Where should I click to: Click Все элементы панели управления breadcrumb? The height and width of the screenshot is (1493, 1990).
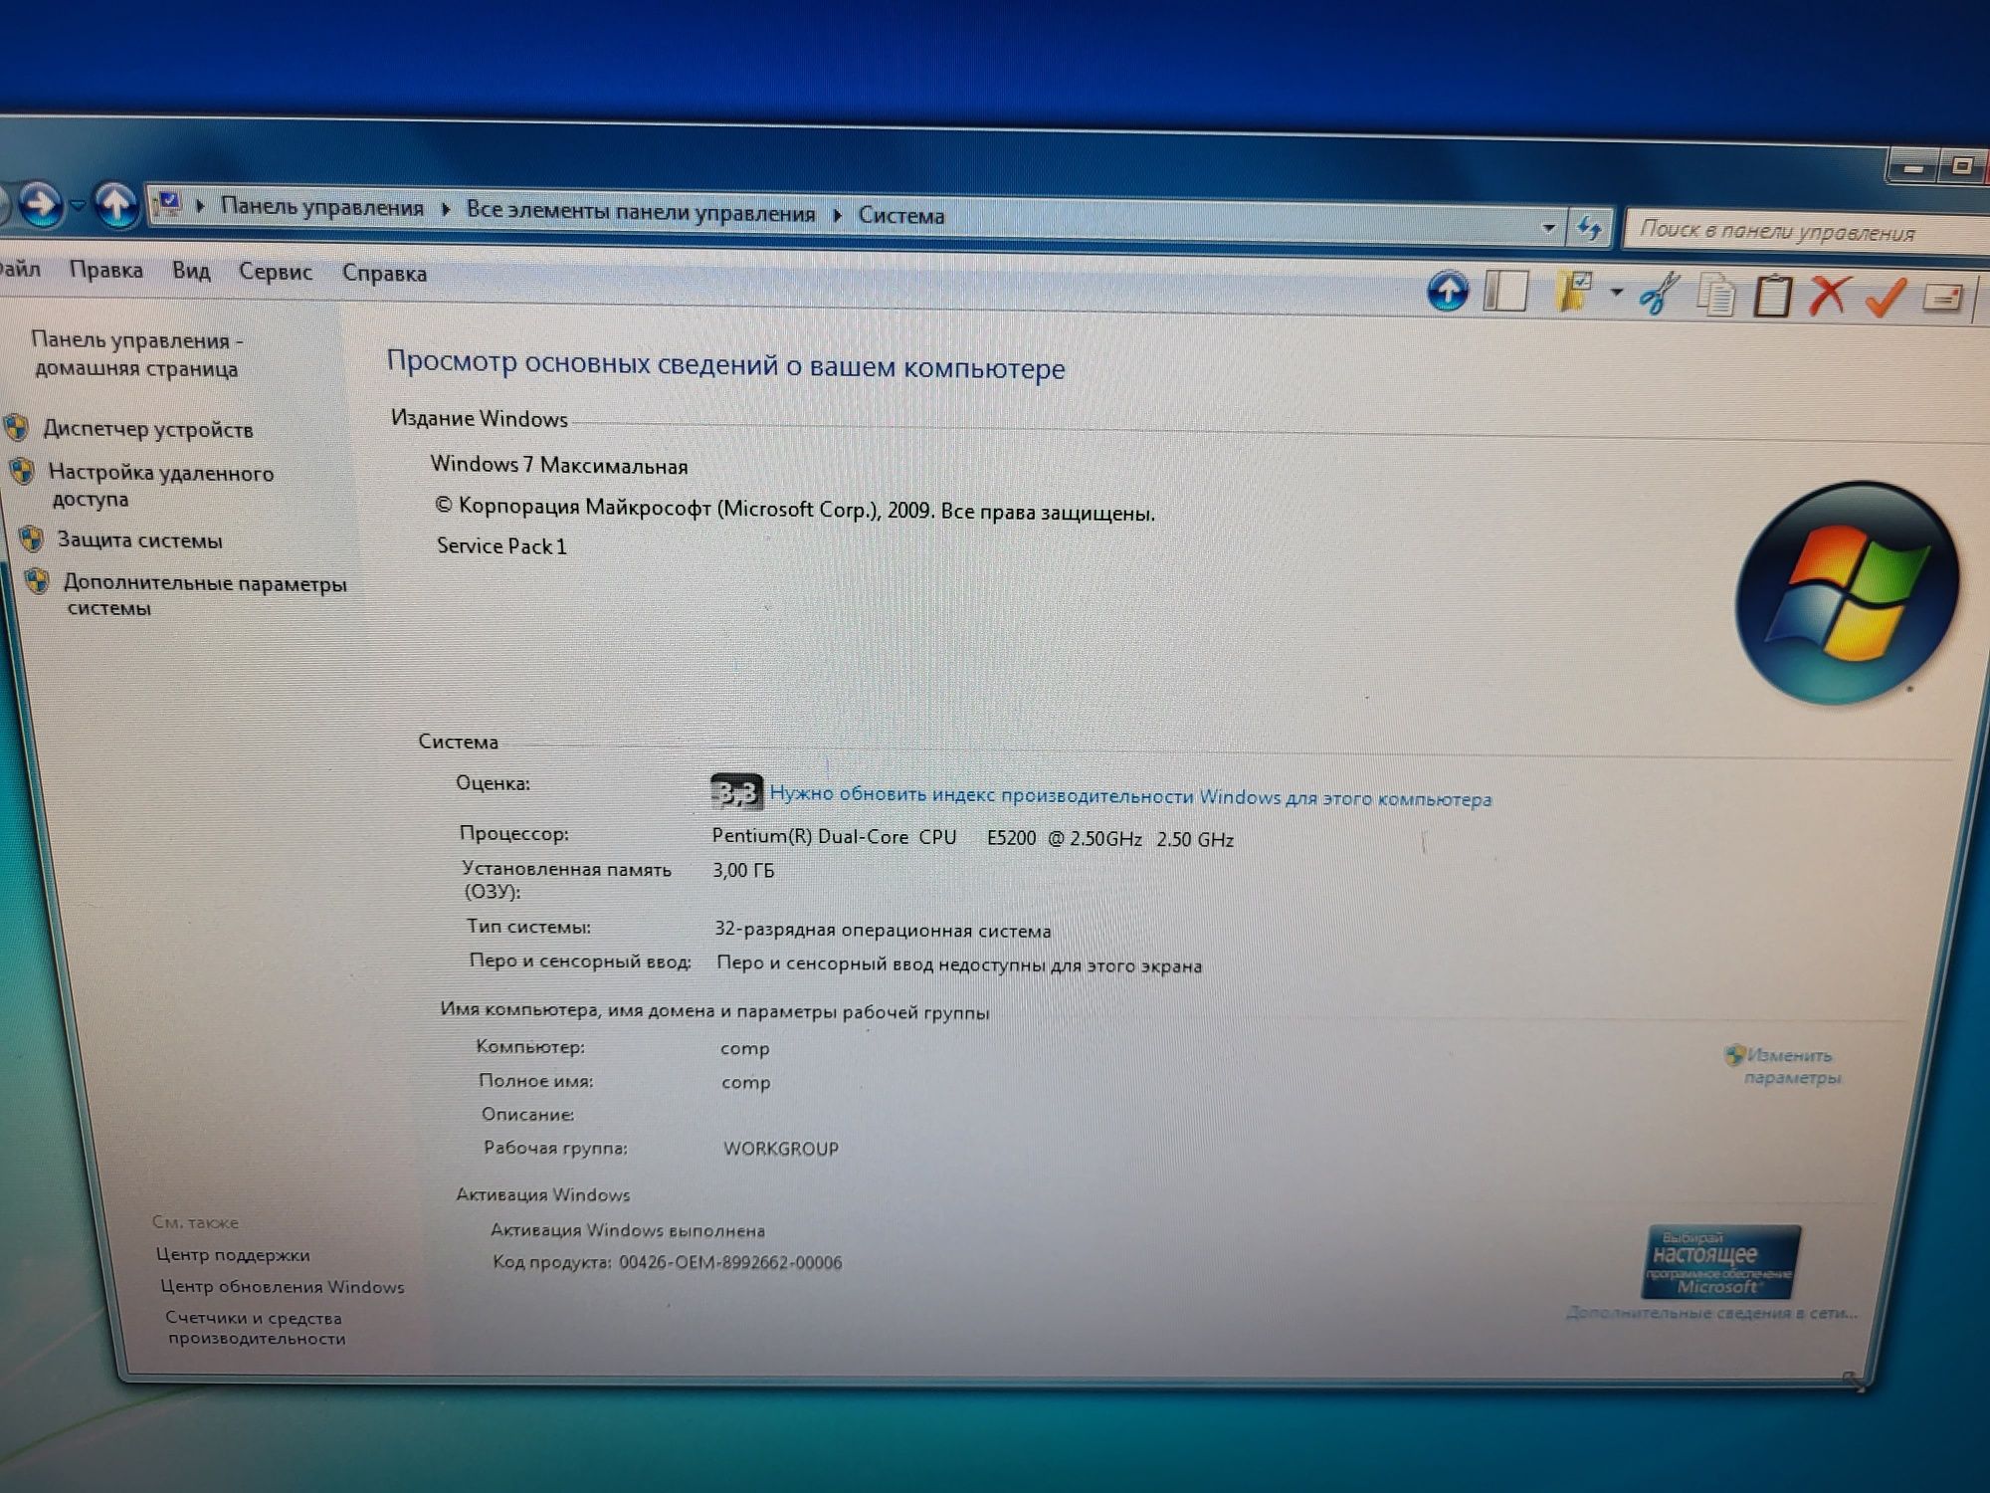641,212
